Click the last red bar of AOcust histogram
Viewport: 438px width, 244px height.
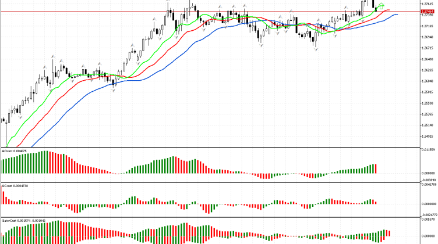pyautogui.click(x=376, y=168)
